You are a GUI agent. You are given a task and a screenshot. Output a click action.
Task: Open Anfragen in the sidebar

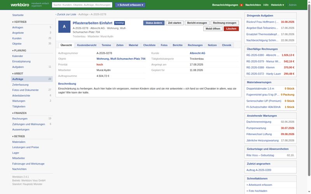(x=32, y=28)
